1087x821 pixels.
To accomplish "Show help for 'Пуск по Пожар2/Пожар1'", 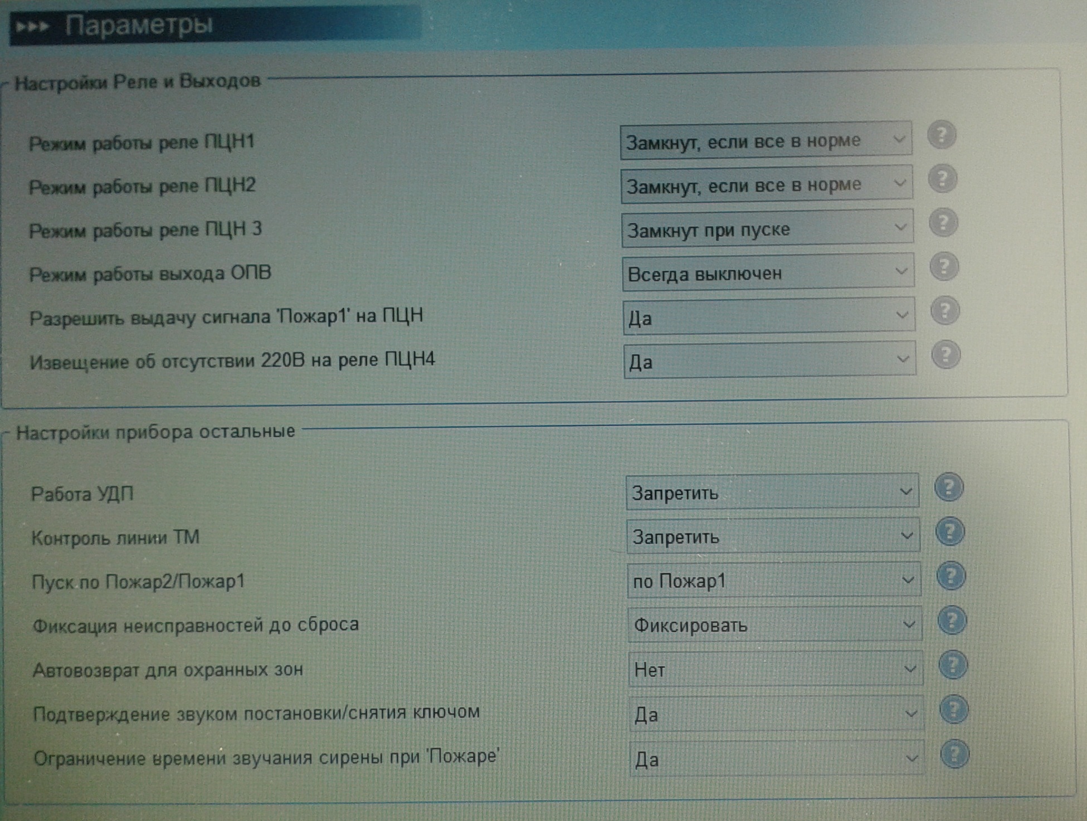I will 951,576.
